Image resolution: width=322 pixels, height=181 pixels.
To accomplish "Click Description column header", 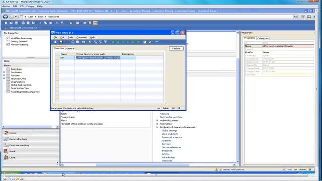I will tap(128, 54).
